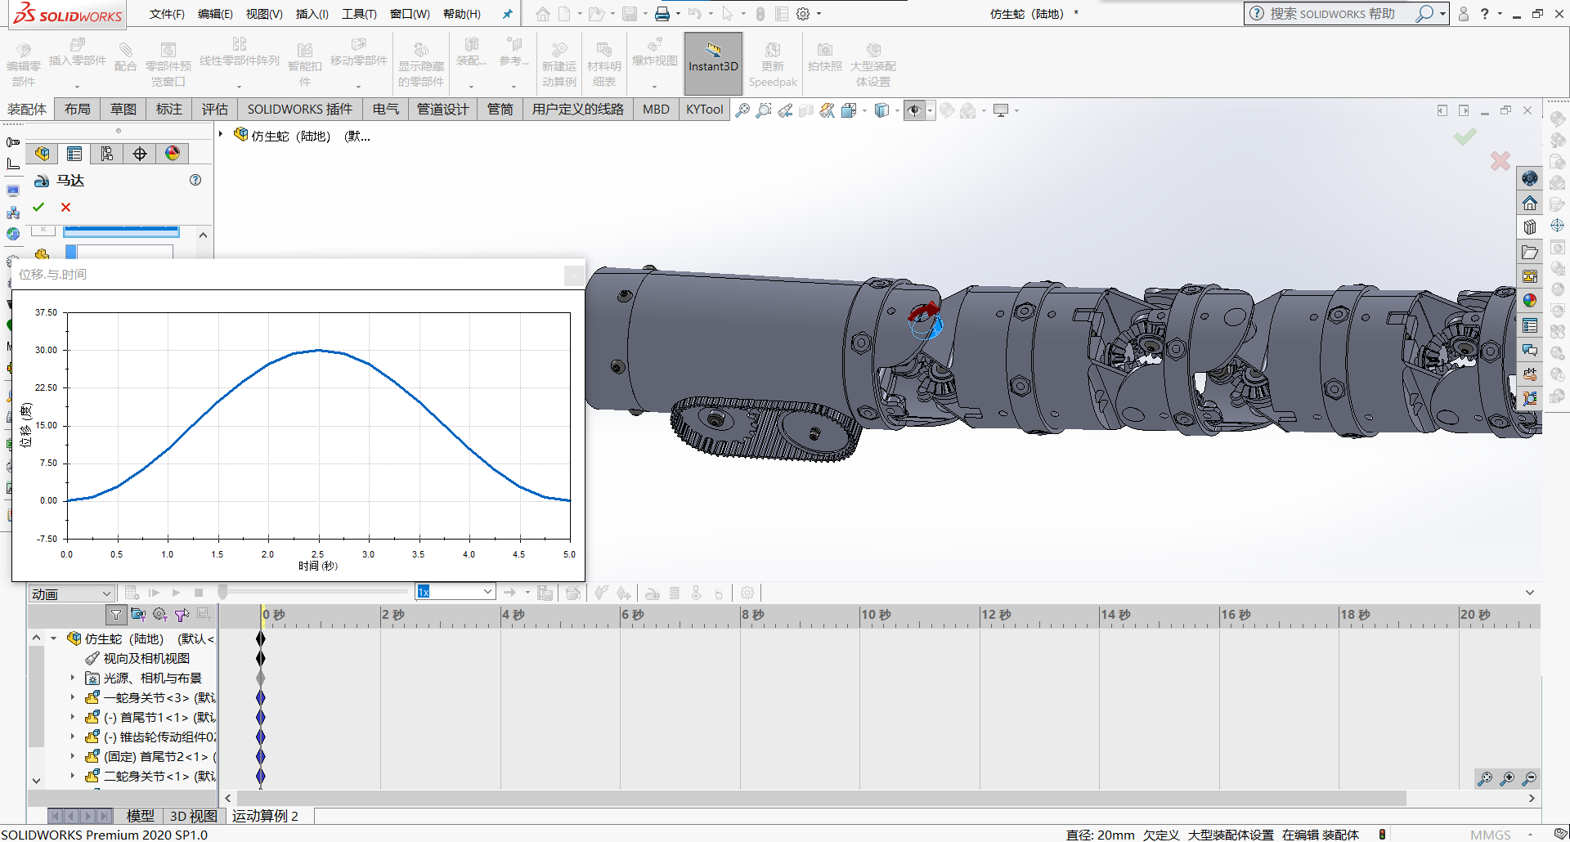The image size is (1570, 842).
Task: Toggle the Instant3D button
Action: pos(713,63)
